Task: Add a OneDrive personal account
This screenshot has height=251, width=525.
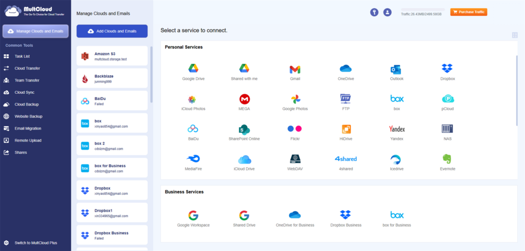Action: click(346, 72)
